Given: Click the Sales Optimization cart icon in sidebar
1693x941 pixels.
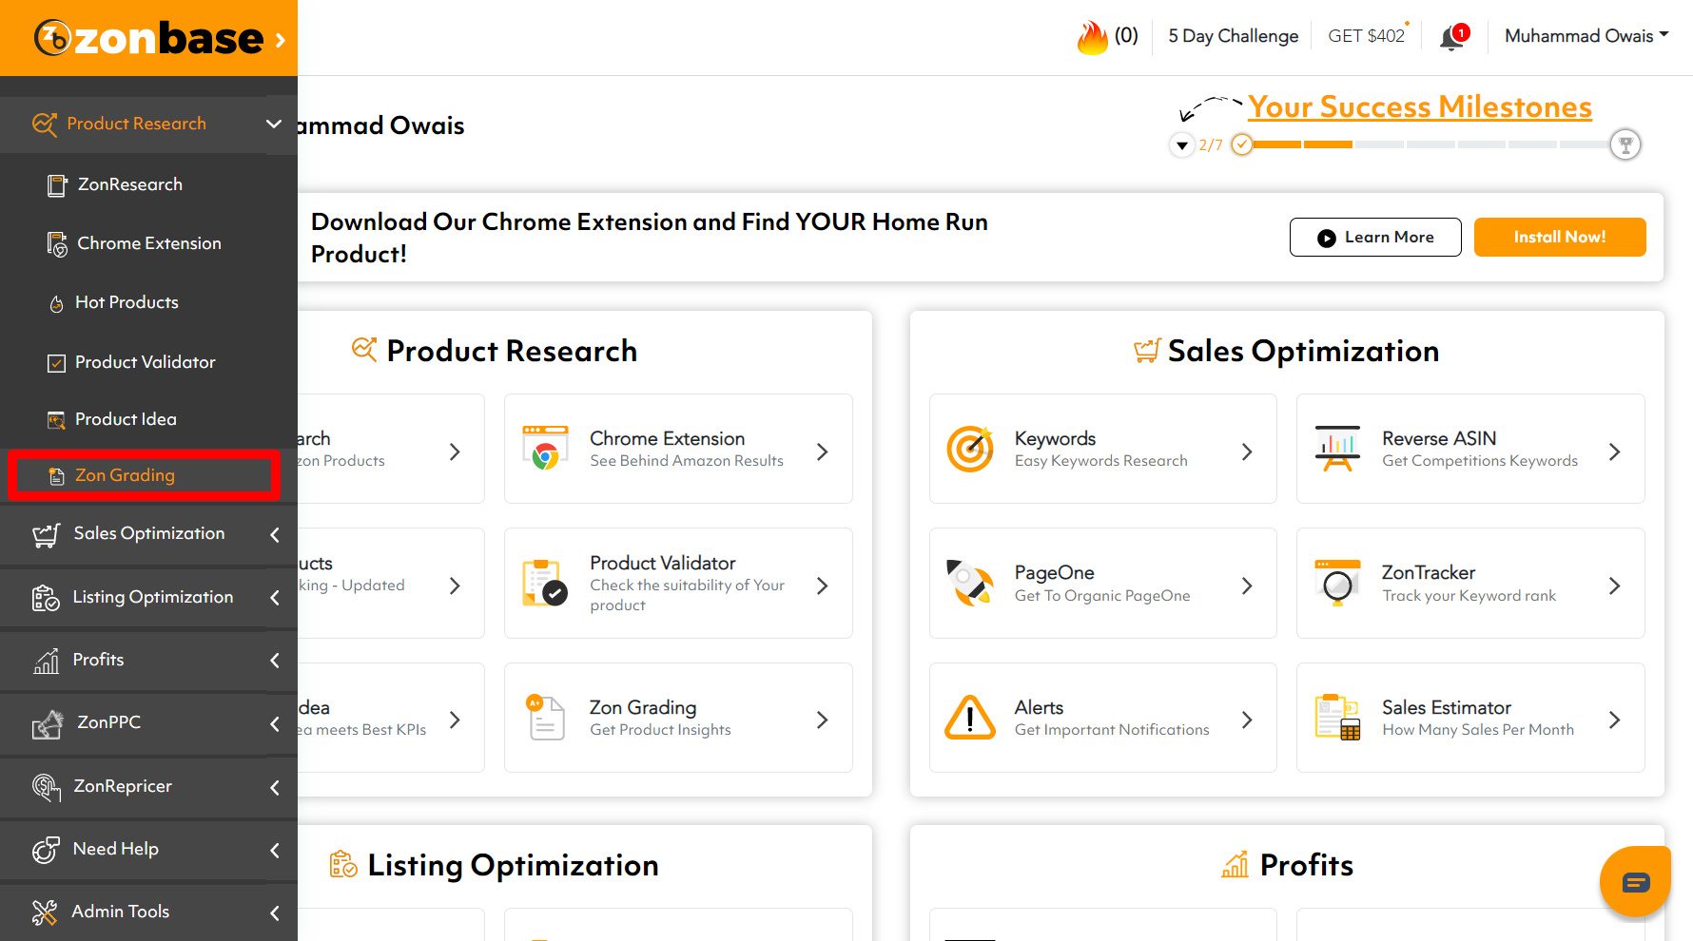Looking at the screenshot, I should [47, 535].
